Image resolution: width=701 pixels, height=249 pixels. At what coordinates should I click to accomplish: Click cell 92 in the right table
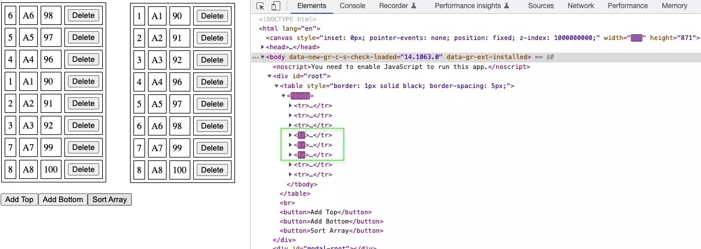click(180, 60)
